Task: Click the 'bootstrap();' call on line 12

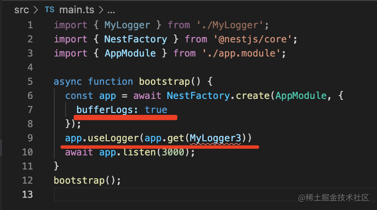Action: pyautogui.click(x=87, y=180)
